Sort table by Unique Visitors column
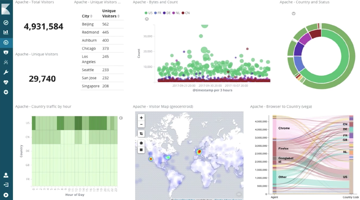360x200 pixels. coord(111,13)
